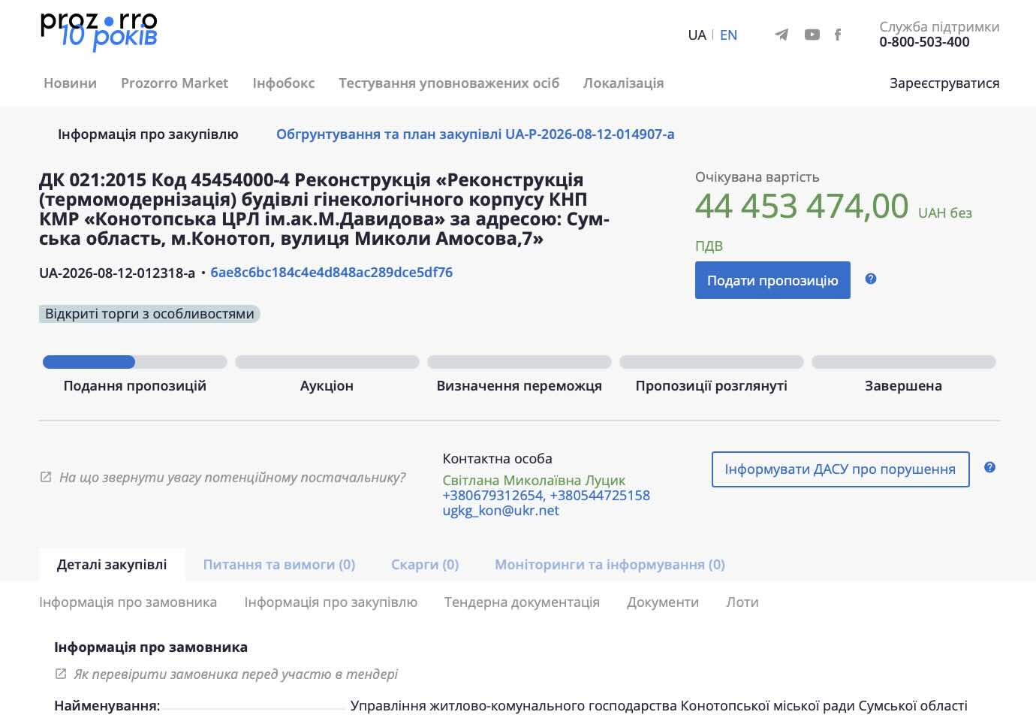Click the Подання пропозицій progress bar
Image resolution: width=1036 pixels, height=727 pixels.
[x=135, y=362]
